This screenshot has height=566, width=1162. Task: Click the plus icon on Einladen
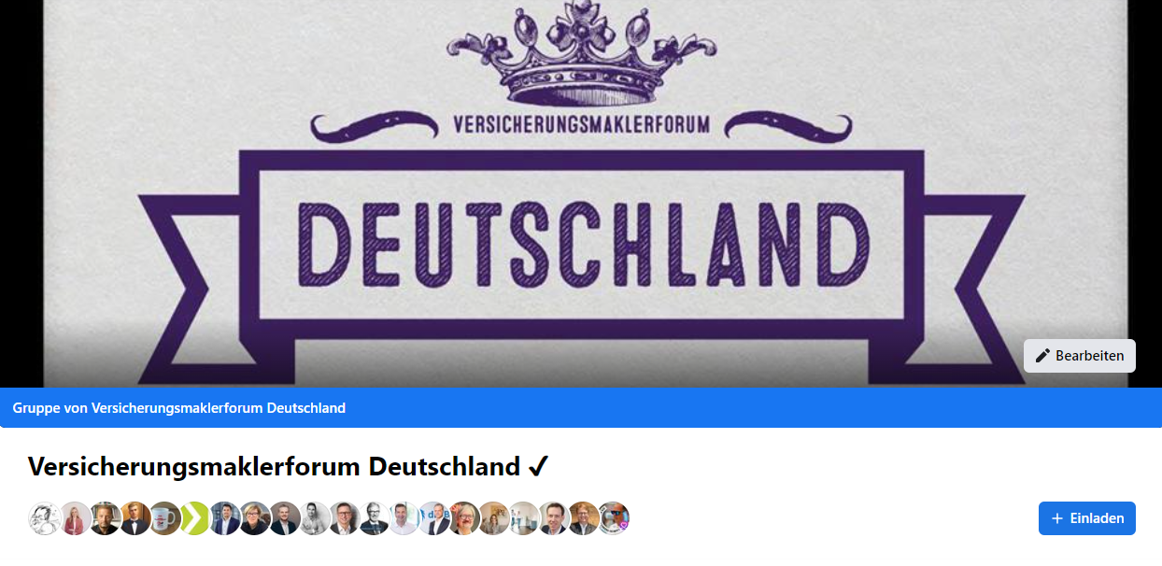coord(1057,518)
